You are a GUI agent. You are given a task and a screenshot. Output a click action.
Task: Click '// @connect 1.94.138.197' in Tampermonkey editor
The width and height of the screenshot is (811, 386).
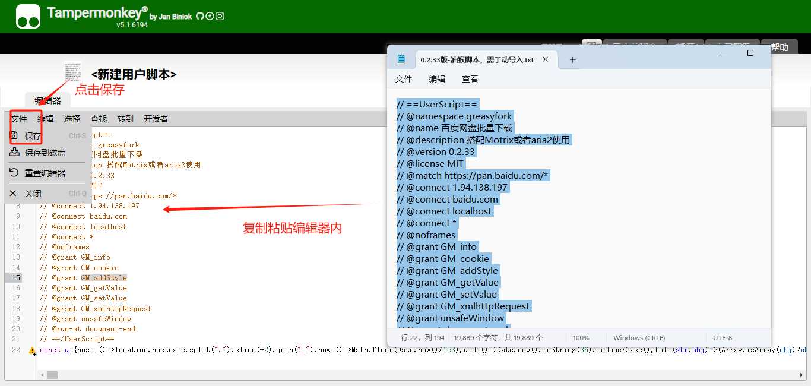[x=89, y=206]
